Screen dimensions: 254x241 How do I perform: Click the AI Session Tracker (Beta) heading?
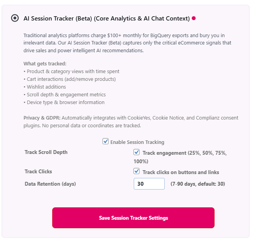click(106, 18)
